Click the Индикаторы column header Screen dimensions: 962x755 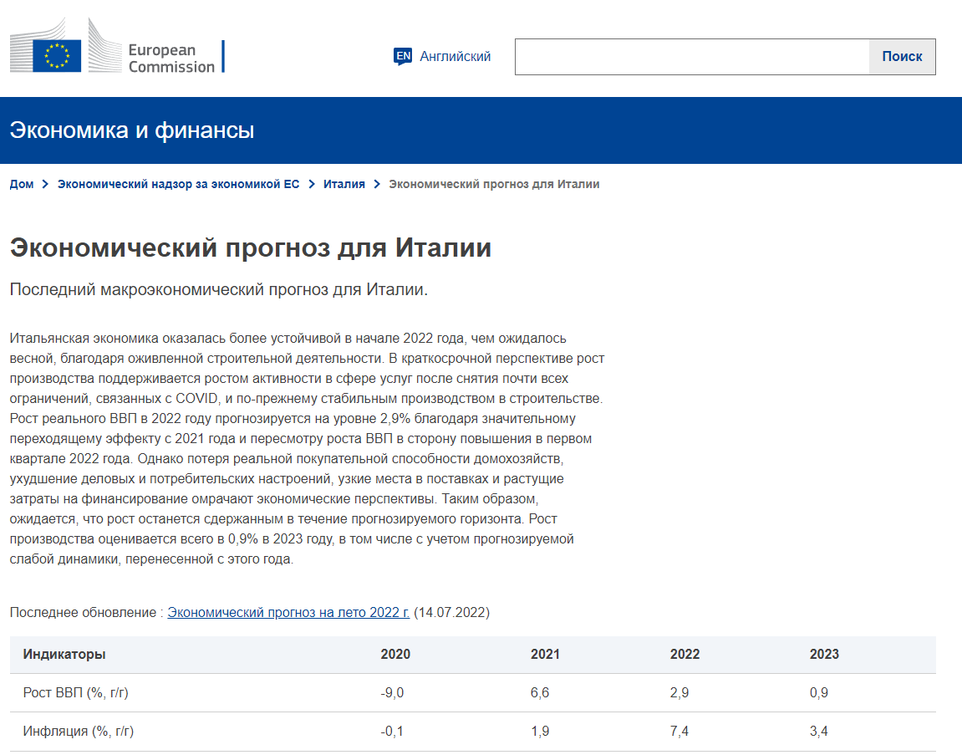[64, 655]
